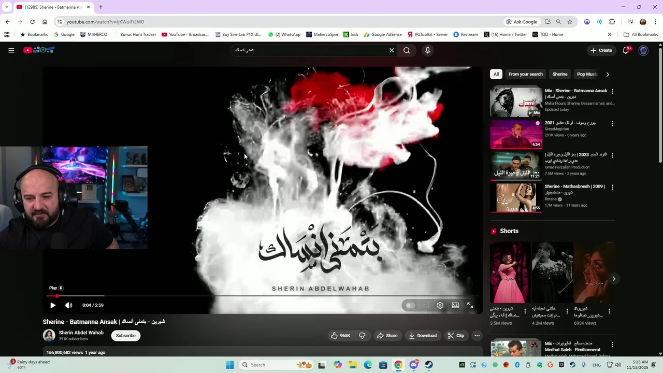Click the Download button under the video
This screenshot has height=373, width=663.
(x=423, y=336)
